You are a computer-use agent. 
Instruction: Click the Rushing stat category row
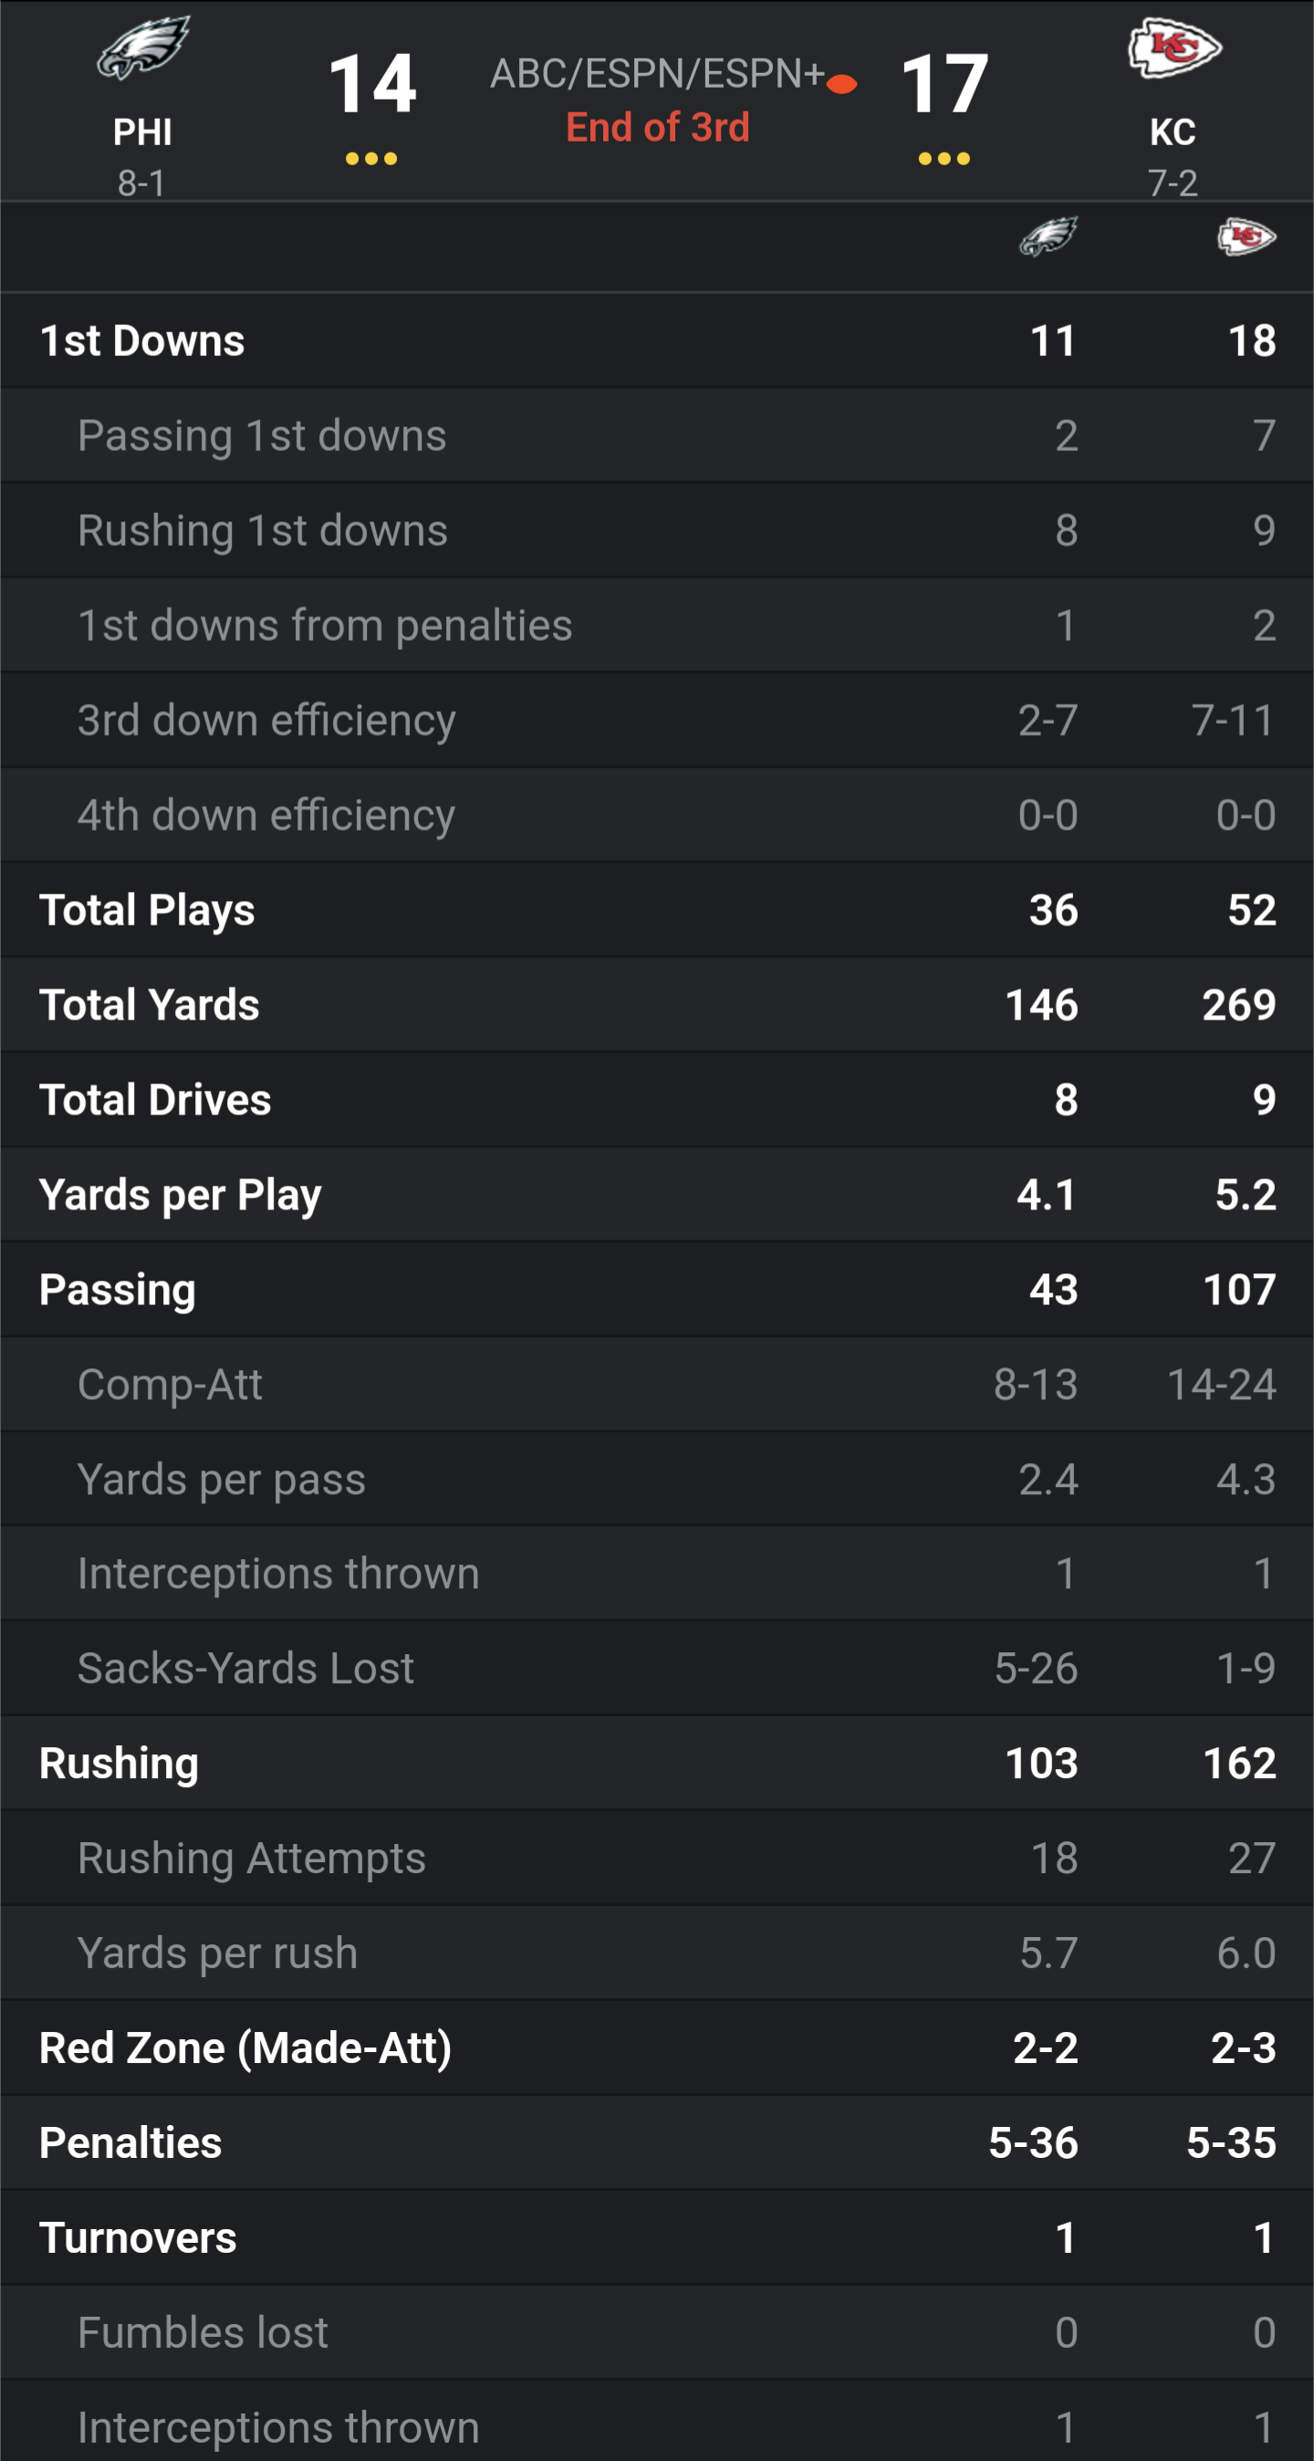657,1764
